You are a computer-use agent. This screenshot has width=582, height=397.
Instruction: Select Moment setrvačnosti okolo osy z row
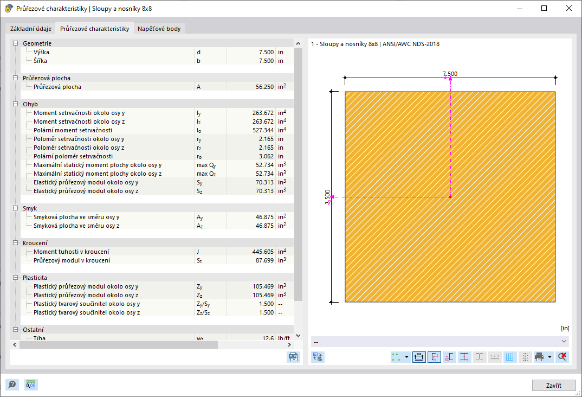coord(157,121)
